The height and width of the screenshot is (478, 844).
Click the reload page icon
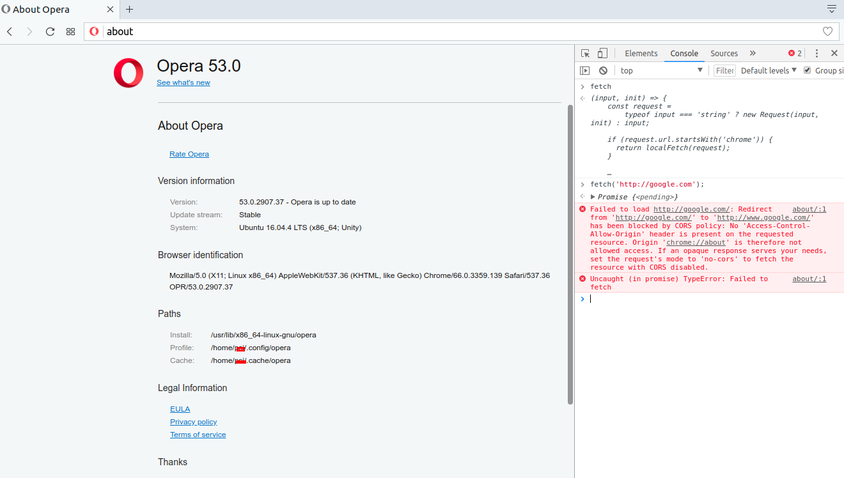tap(50, 31)
